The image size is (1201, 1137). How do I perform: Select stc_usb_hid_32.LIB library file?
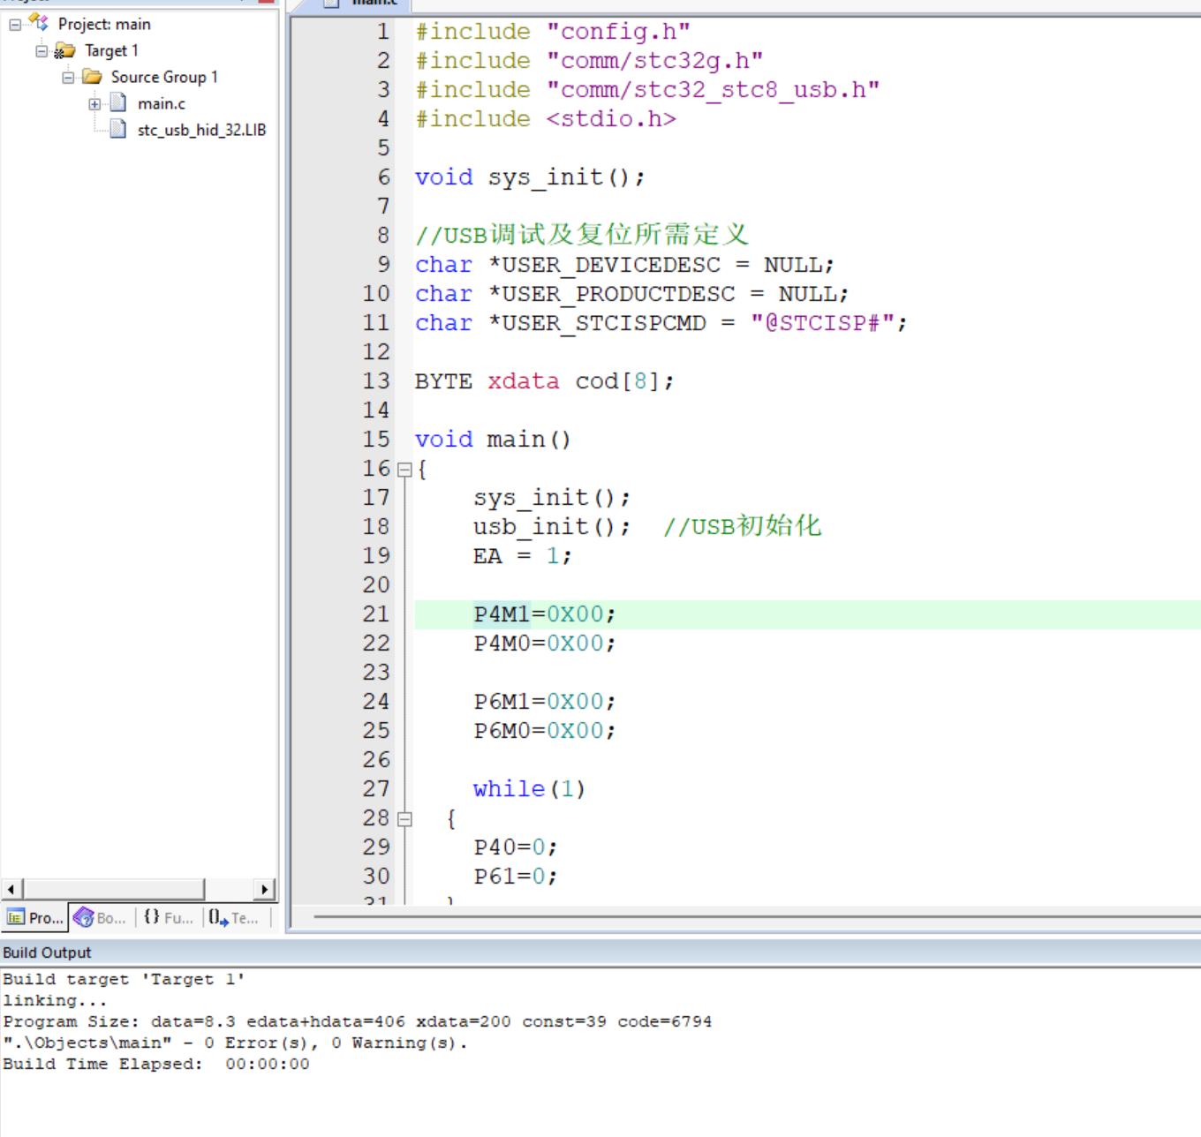[x=201, y=131]
